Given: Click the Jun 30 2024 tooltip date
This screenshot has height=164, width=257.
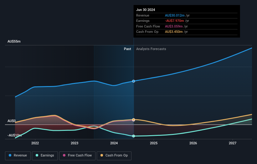Looking at the screenshot, I should (146, 10).
